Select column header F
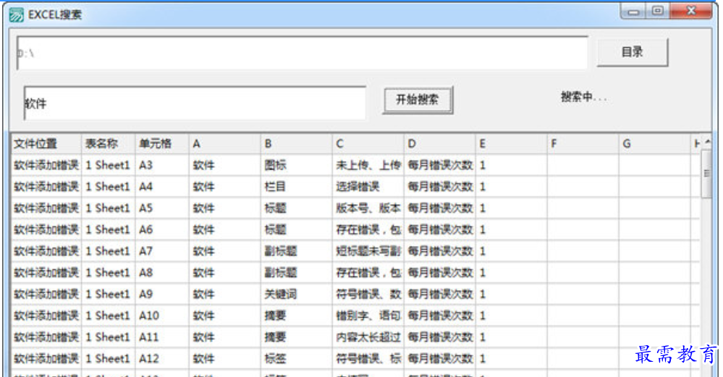 coord(583,143)
